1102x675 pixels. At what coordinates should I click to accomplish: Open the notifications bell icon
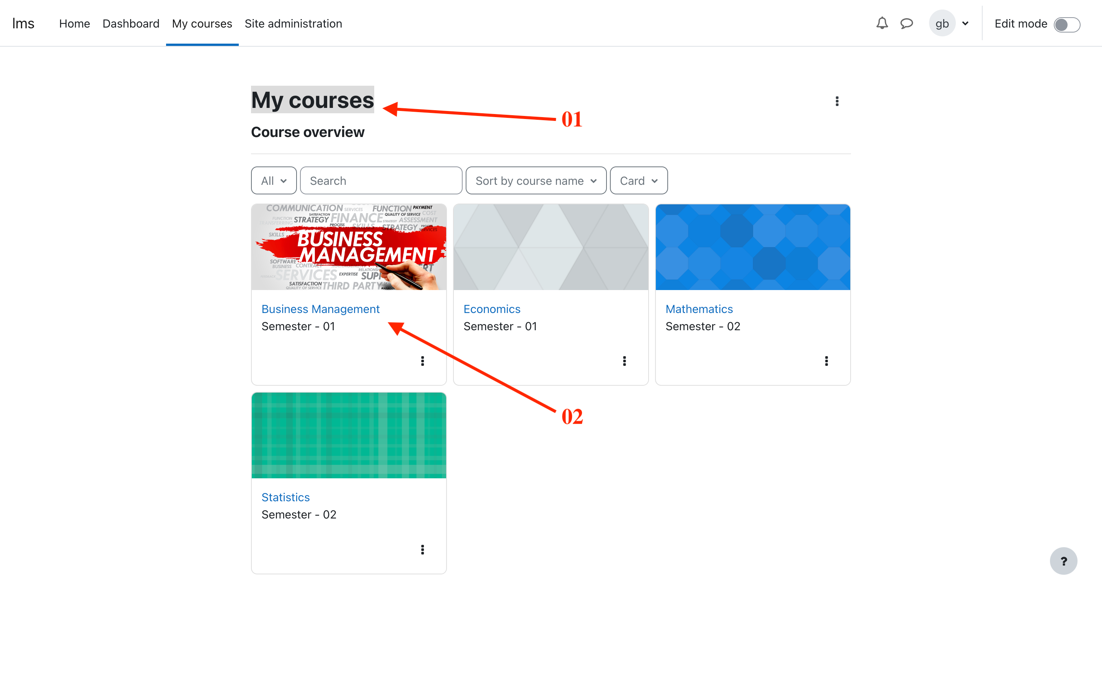(x=882, y=23)
